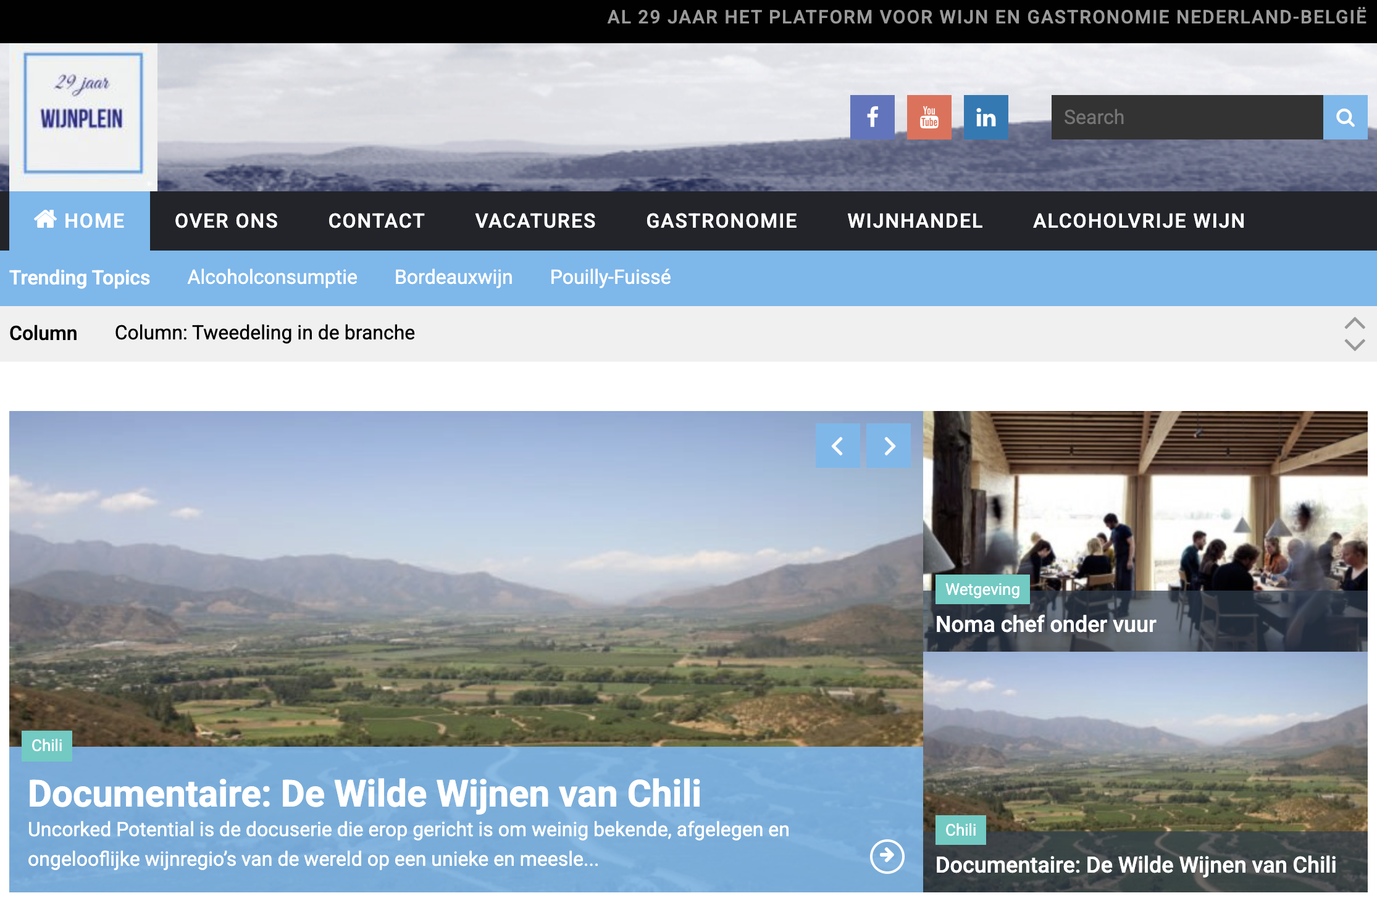The height and width of the screenshot is (922, 1377).
Task: Open the LinkedIn social icon
Action: tap(986, 117)
